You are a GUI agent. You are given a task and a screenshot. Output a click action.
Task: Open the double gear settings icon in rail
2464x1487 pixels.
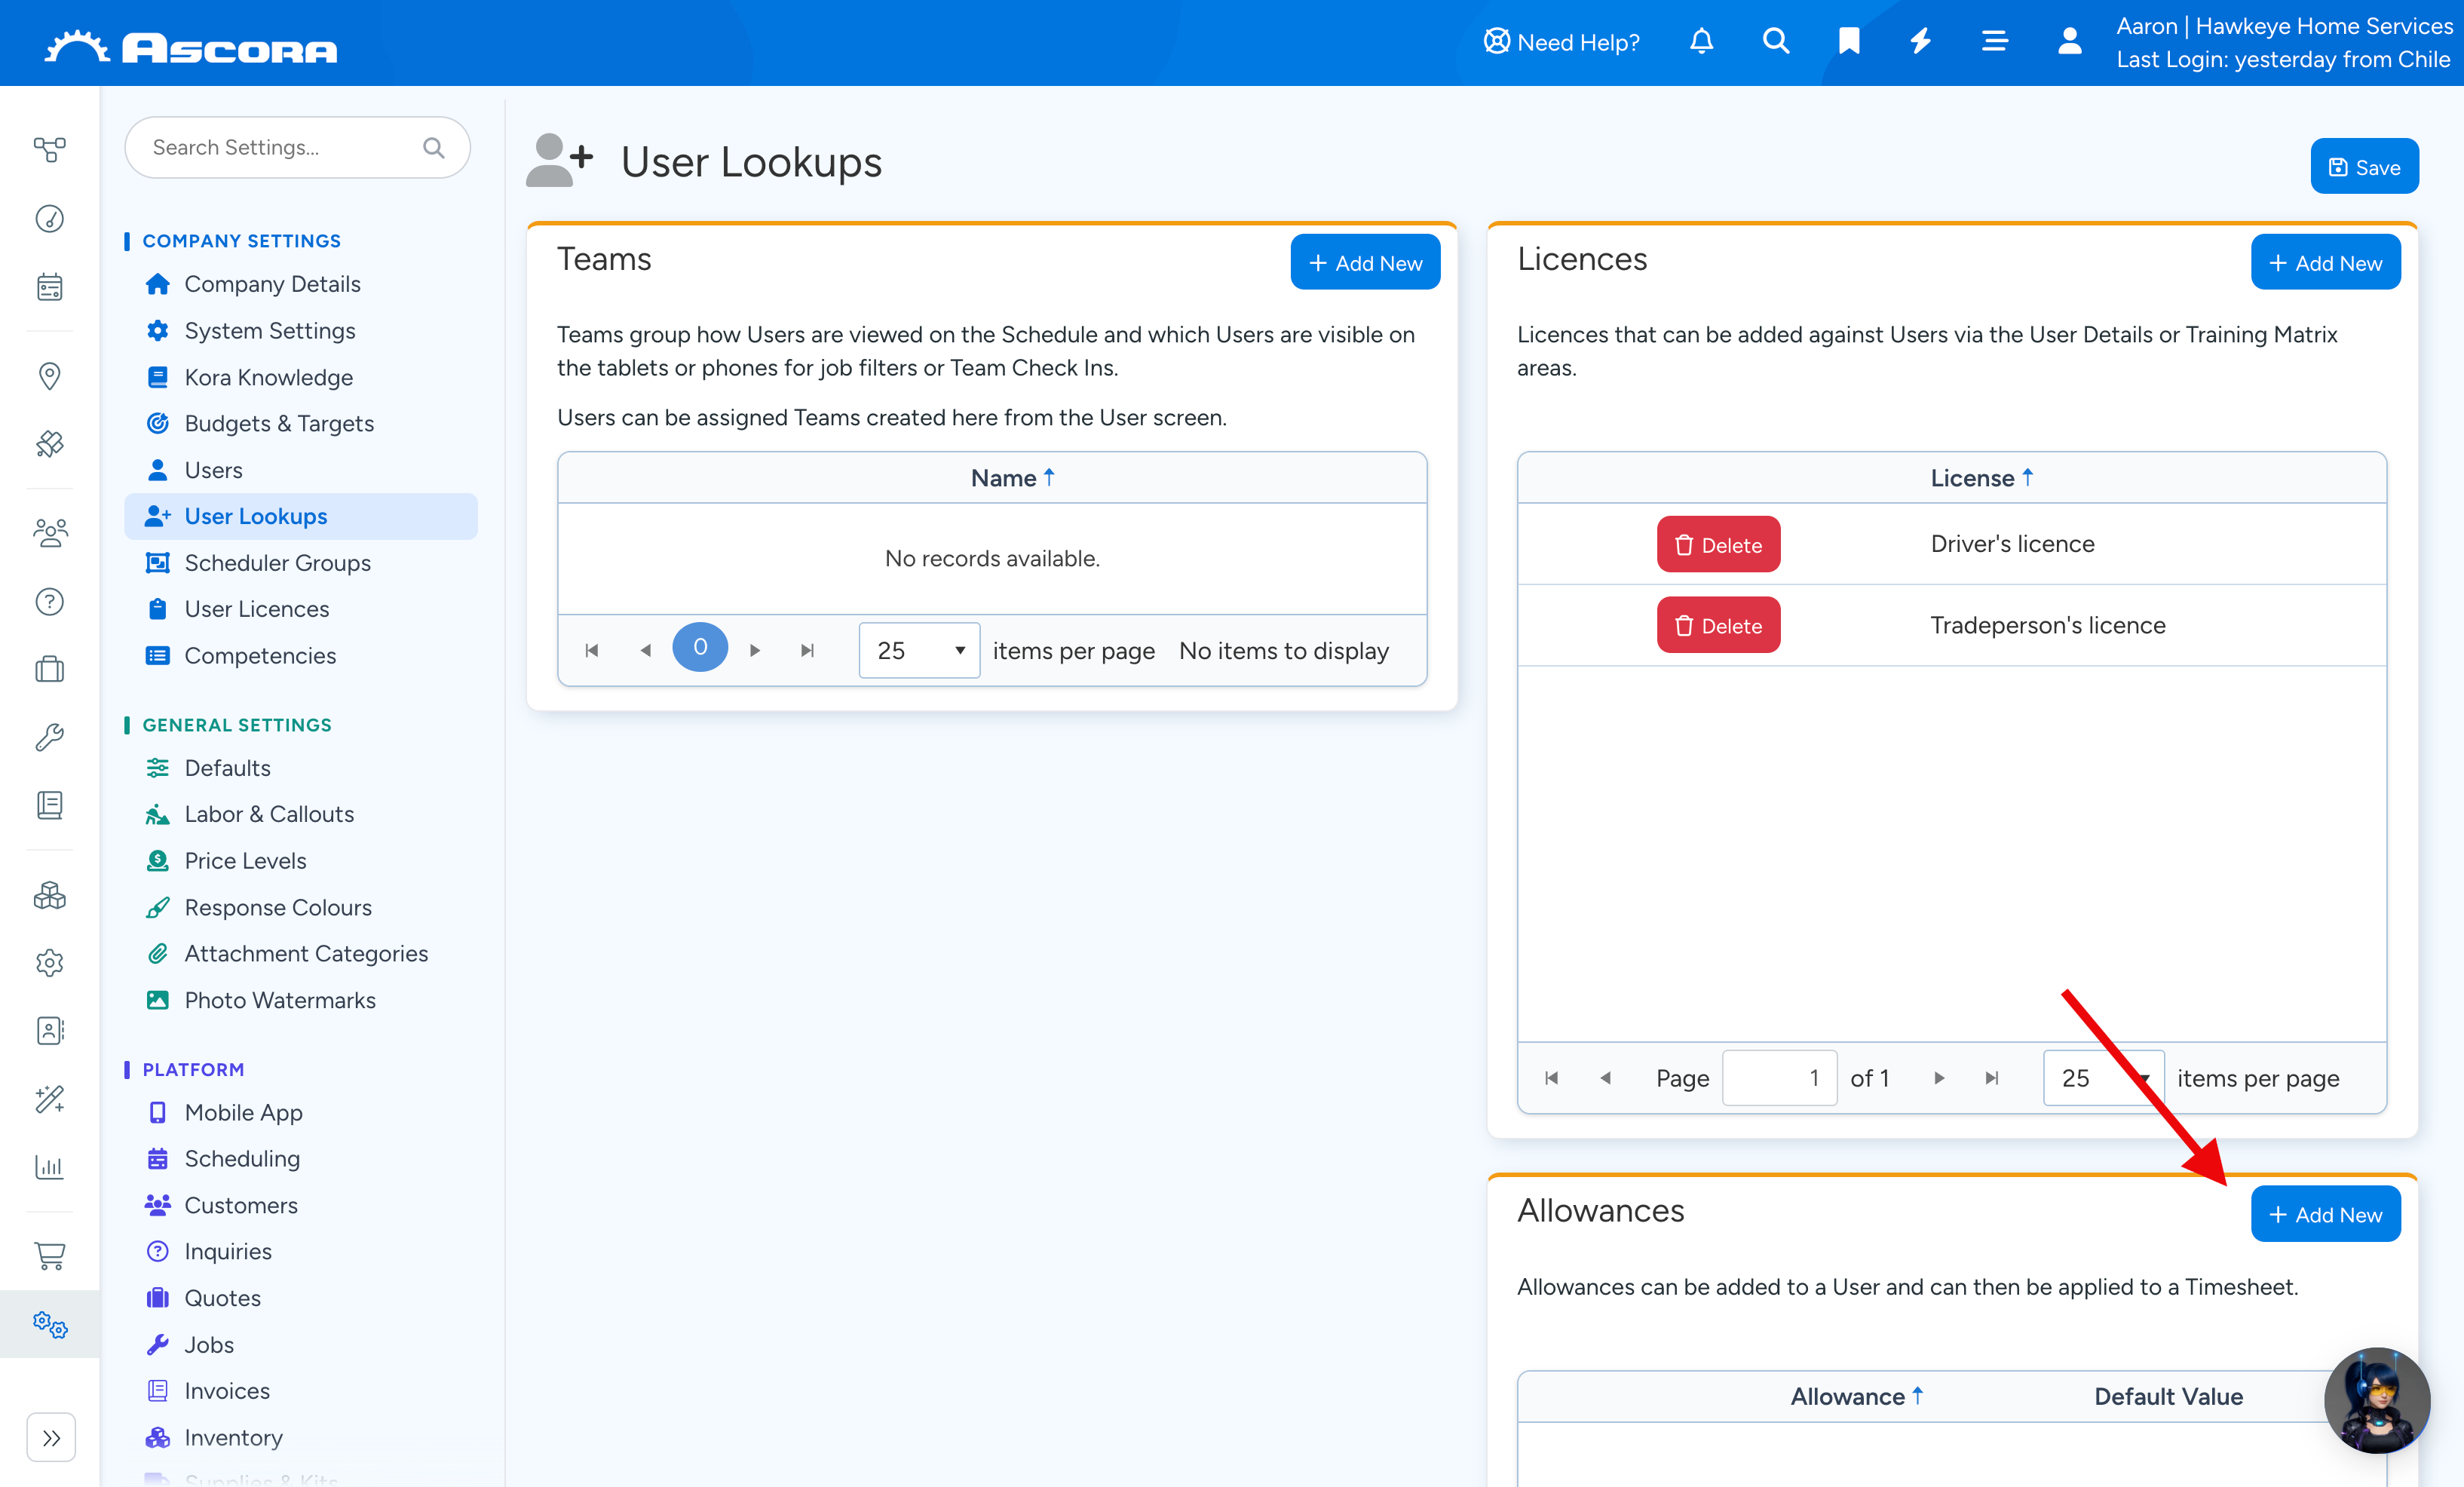[49, 1325]
